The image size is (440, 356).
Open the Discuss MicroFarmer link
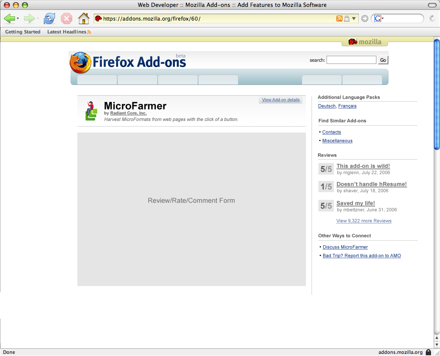click(x=345, y=247)
